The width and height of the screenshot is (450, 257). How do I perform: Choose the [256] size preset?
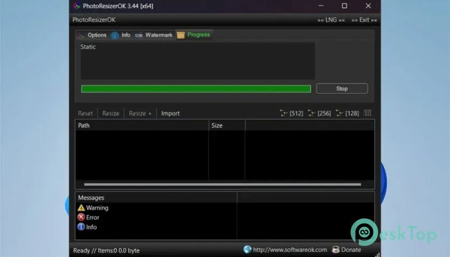pyautogui.click(x=319, y=113)
